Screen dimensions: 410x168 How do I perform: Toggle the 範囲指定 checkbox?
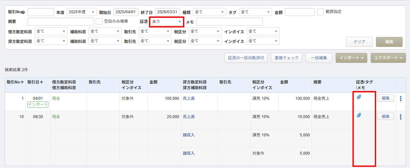pos(320,12)
